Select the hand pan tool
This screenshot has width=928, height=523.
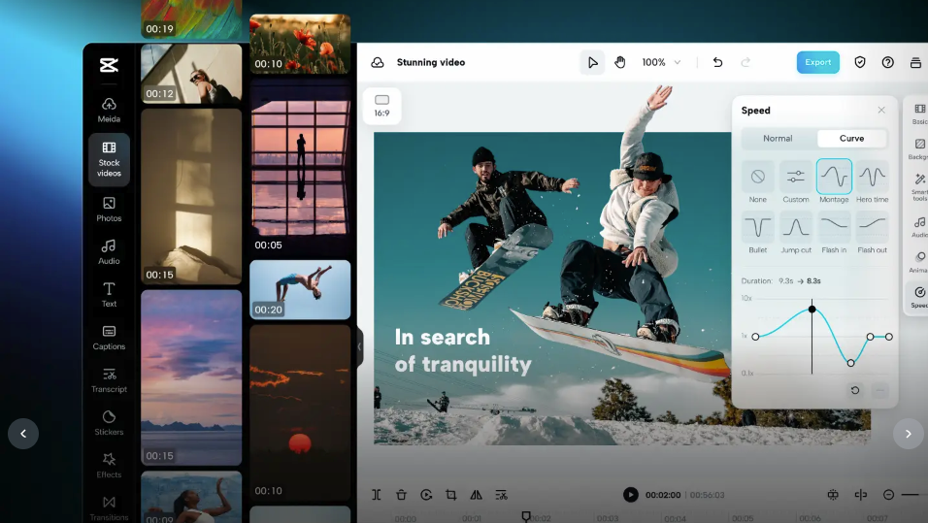tap(620, 62)
